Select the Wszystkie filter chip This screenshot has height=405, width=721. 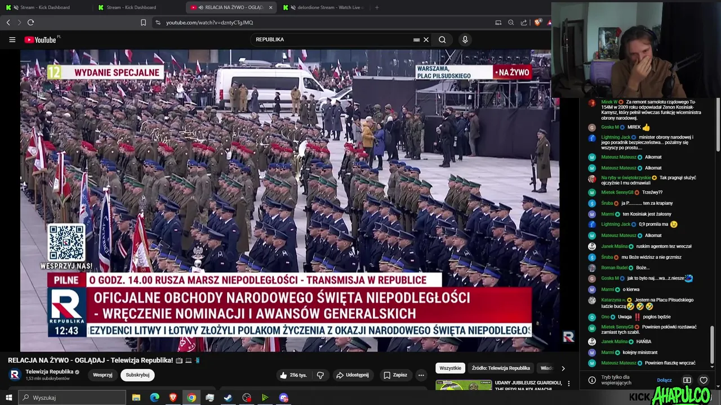450,368
